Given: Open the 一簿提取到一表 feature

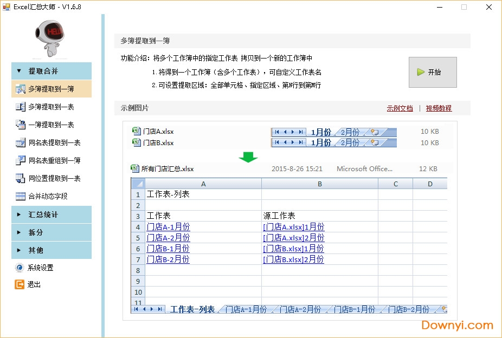Looking at the screenshot, I should pos(52,124).
